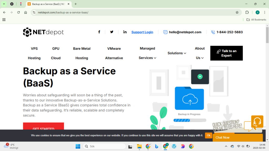Click the 1-844-252-5683 phone link
The image size is (269, 151).
pos(230,32)
